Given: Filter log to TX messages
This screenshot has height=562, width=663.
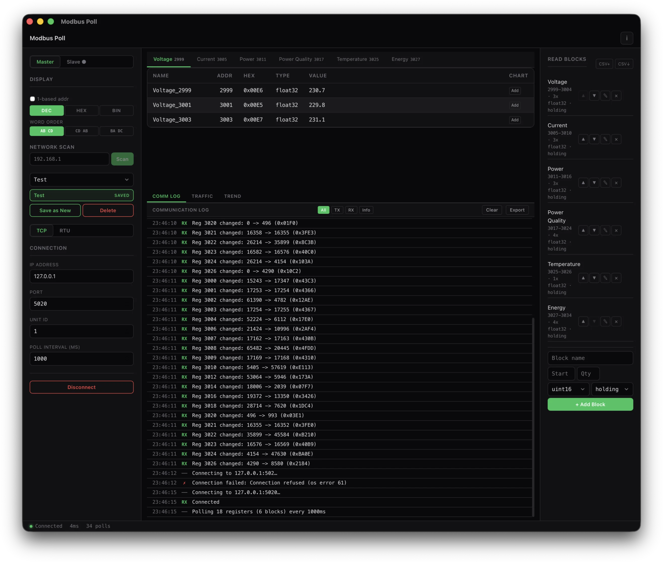Looking at the screenshot, I should (x=337, y=210).
